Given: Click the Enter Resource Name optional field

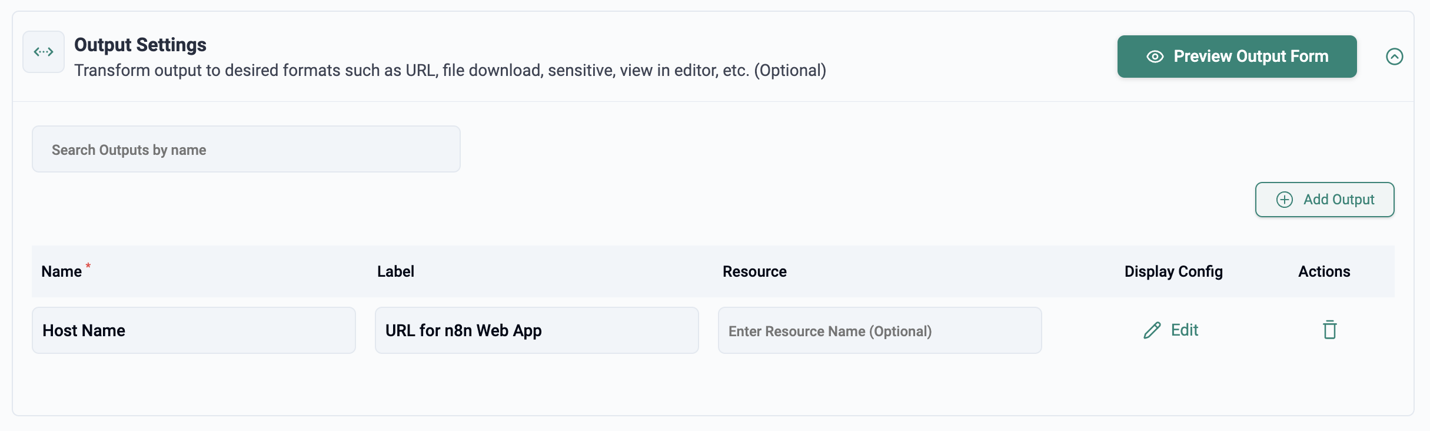Looking at the screenshot, I should pyautogui.click(x=879, y=331).
